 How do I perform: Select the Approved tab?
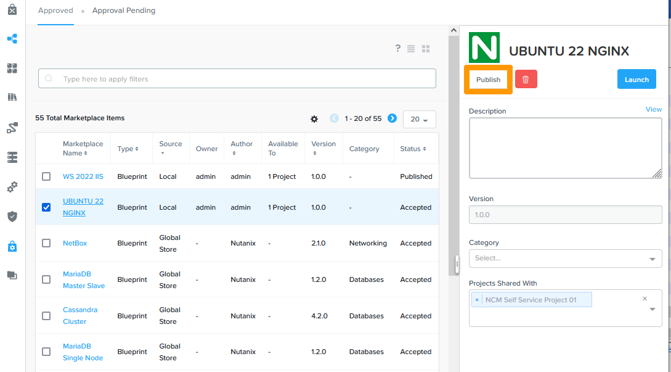pos(55,10)
